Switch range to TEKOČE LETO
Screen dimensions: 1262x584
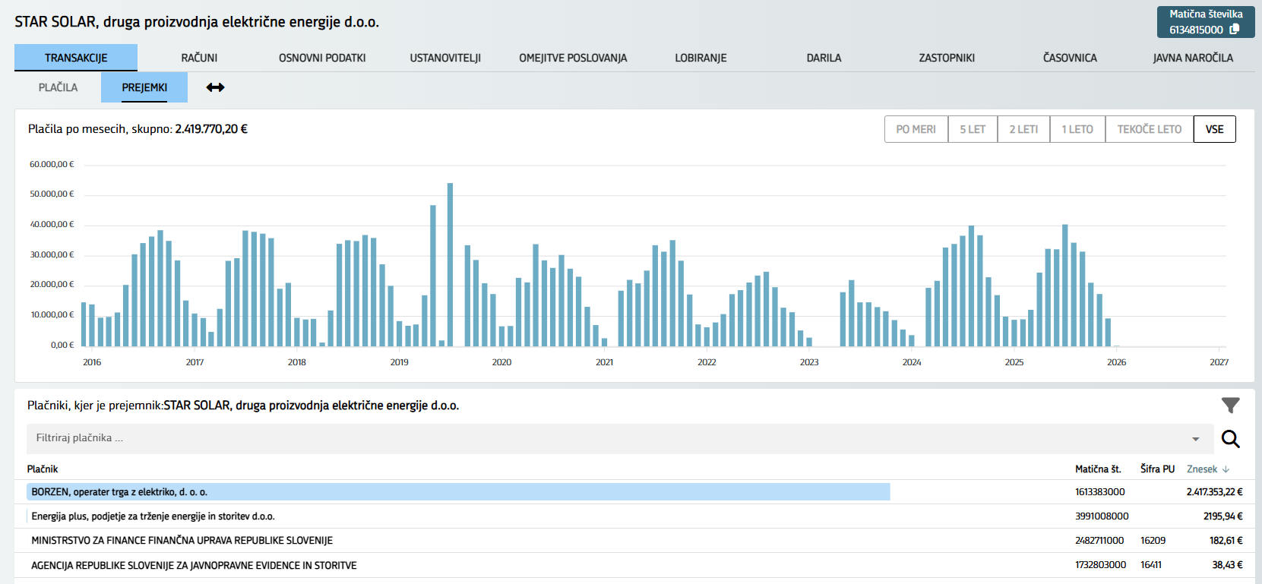point(1149,129)
